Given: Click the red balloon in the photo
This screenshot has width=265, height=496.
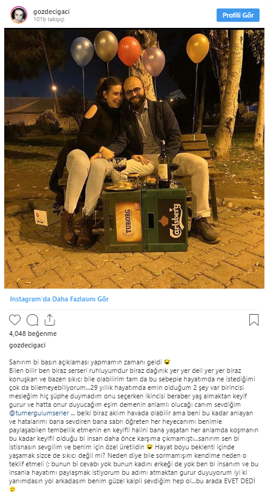Looking at the screenshot, I should [129, 50].
